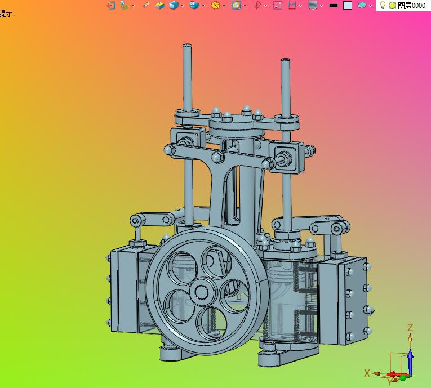Click the exit door icon in toolbar
The image size is (431, 388).
pos(111,5)
